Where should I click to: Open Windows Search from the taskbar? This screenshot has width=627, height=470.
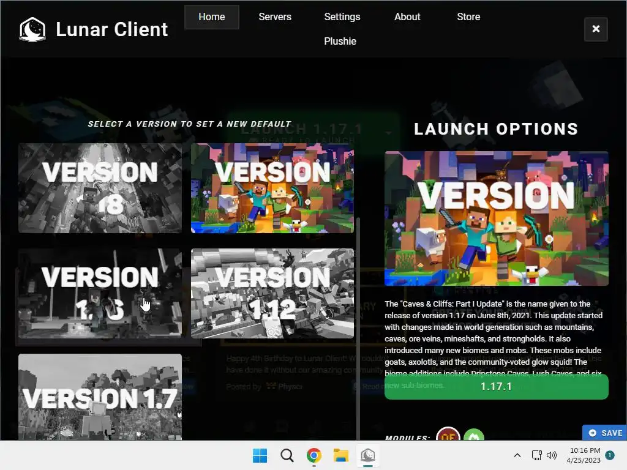[x=287, y=455]
